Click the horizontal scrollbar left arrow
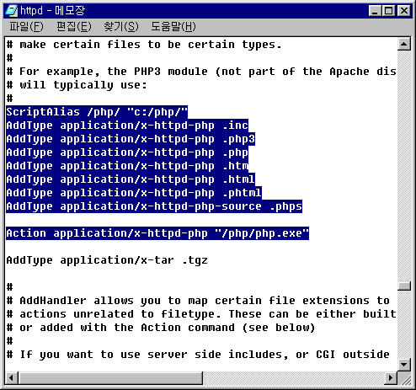Screen dimensions: 416x390 click(x=11, y=378)
